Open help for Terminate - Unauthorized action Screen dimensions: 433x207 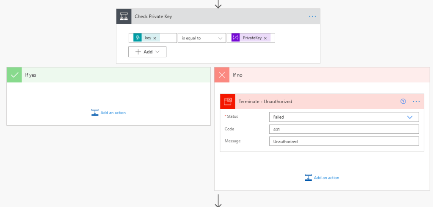(x=403, y=102)
